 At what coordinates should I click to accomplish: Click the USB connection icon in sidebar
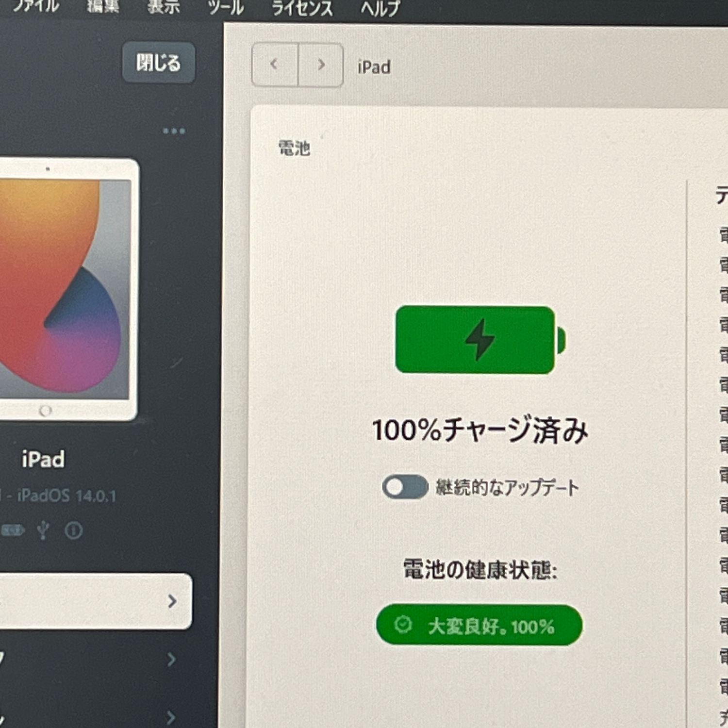click(43, 530)
